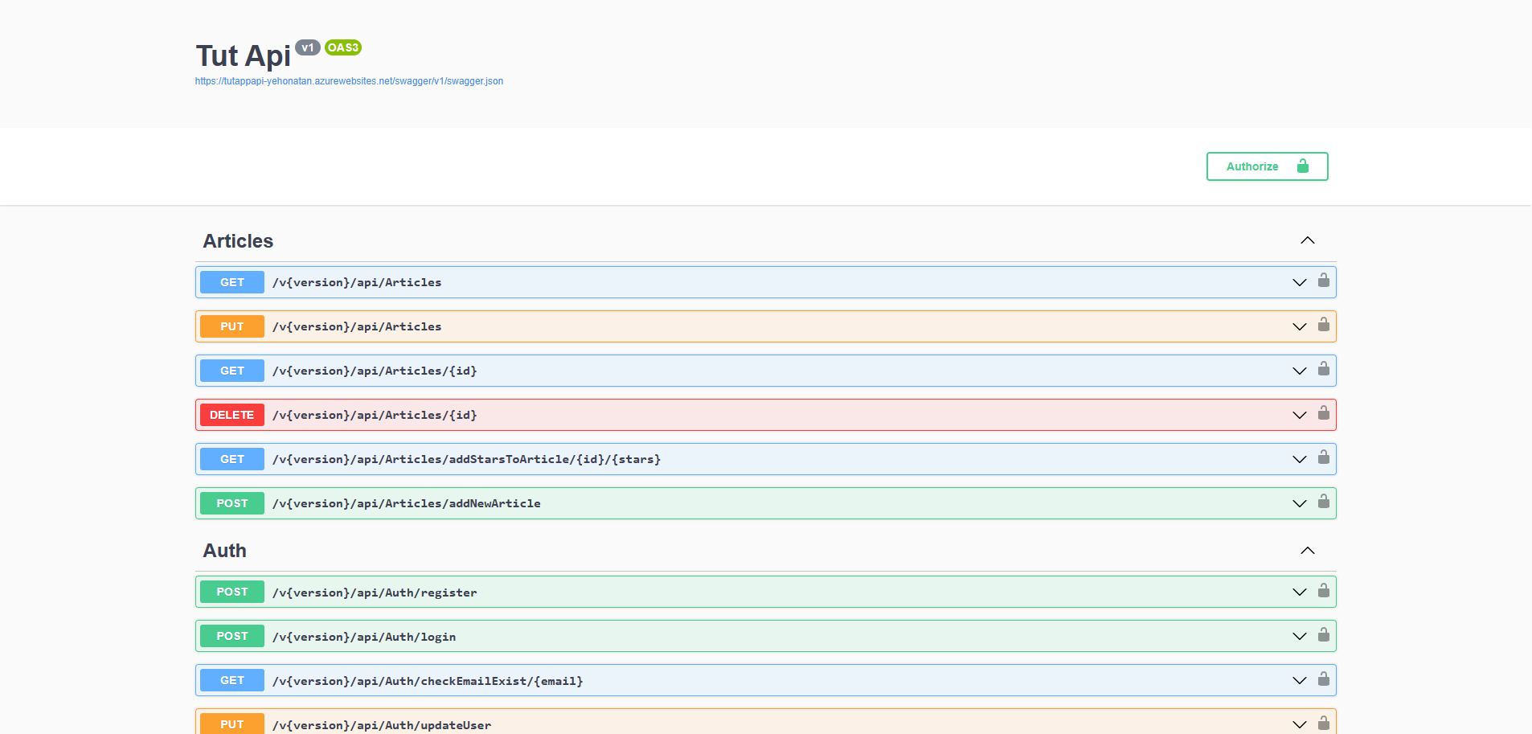
Task: Collapse the Articles section arrow
Action: pyautogui.click(x=1308, y=240)
